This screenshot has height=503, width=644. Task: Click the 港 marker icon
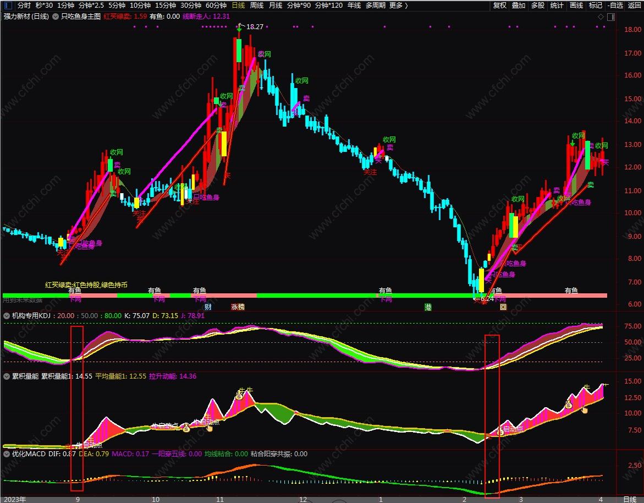428,307
